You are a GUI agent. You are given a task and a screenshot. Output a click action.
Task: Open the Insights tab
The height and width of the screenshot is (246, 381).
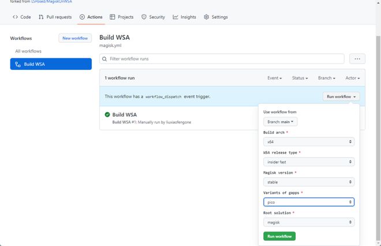click(184, 17)
